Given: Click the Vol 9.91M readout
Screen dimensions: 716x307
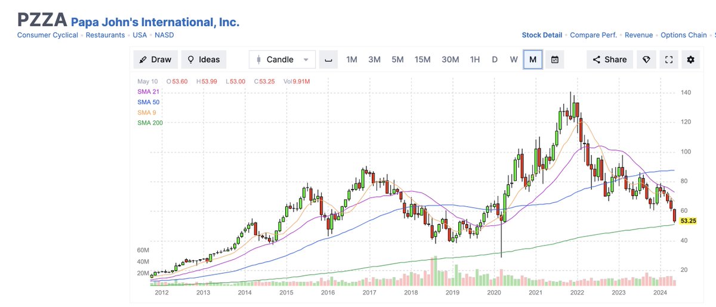Looking at the screenshot, I should pos(297,80).
